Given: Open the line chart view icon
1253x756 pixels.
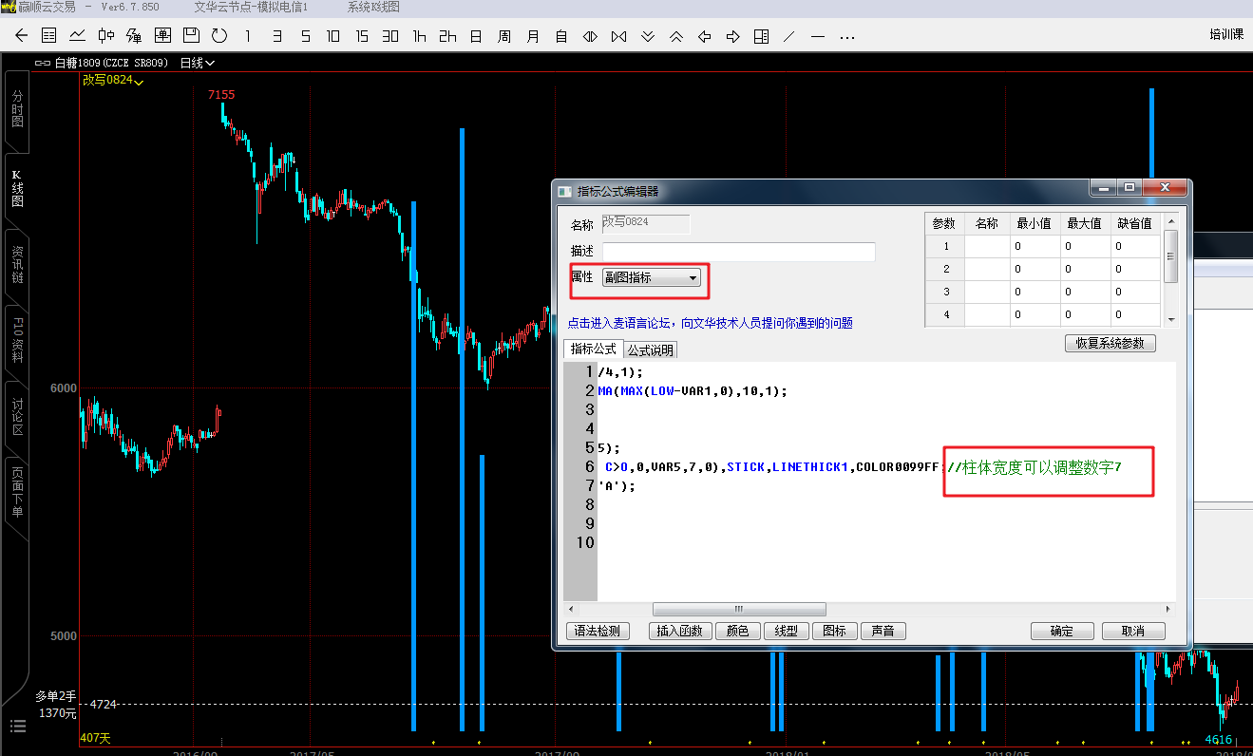Looking at the screenshot, I should point(78,36).
